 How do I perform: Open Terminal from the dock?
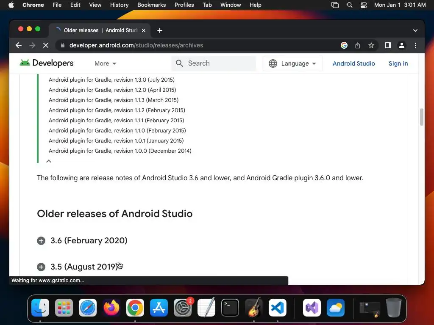230,308
